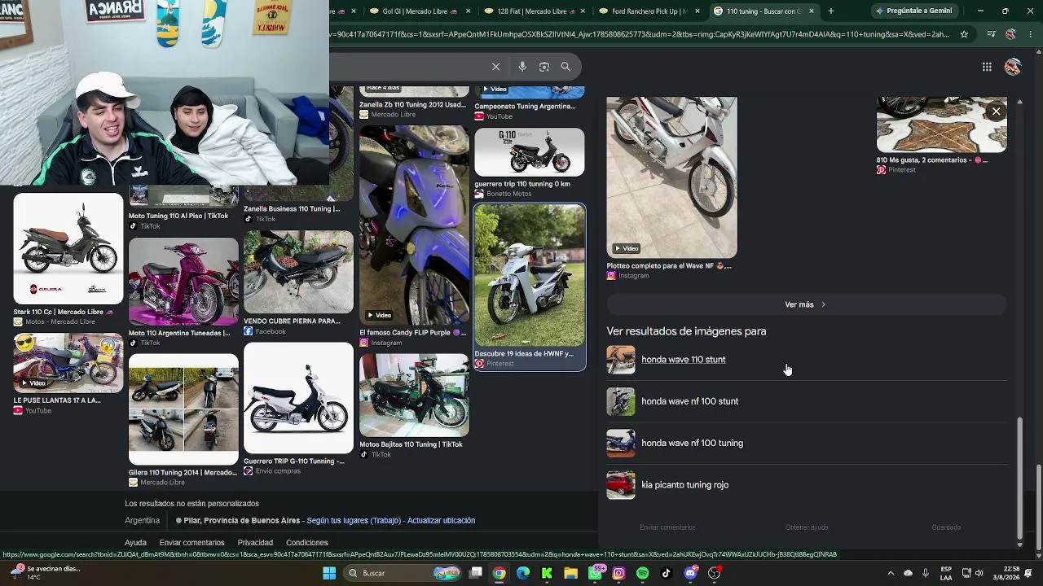Open footer 'Enviar comentarios' link

click(x=191, y=543)
